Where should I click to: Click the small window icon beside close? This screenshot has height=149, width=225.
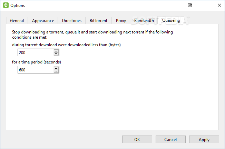190,6
